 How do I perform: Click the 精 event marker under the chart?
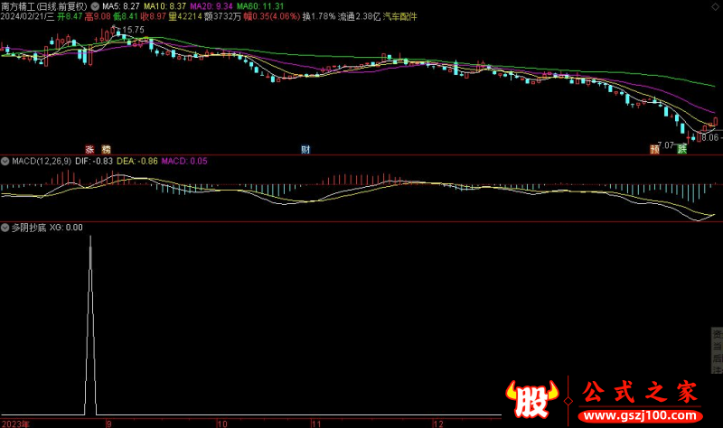106,149
